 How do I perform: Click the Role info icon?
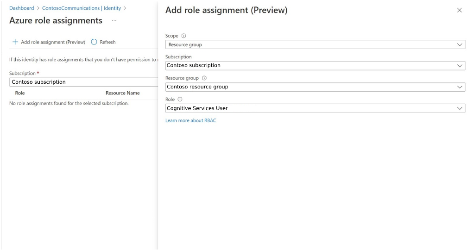pyautogui.click(x=180, y=100)
